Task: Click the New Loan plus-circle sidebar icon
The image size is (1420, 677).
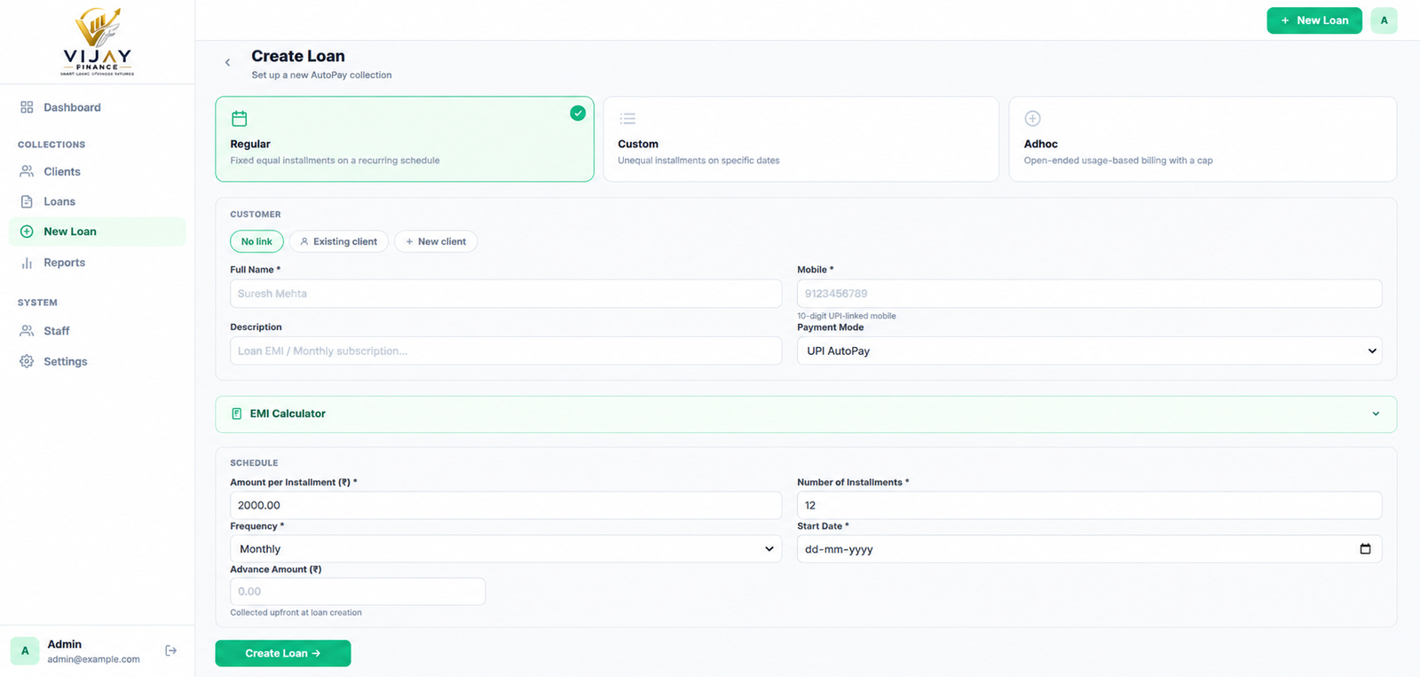Action: click(27, 232)
